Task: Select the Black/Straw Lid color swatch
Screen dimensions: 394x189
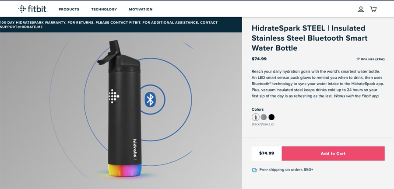Action: click(x=256, y=117)
